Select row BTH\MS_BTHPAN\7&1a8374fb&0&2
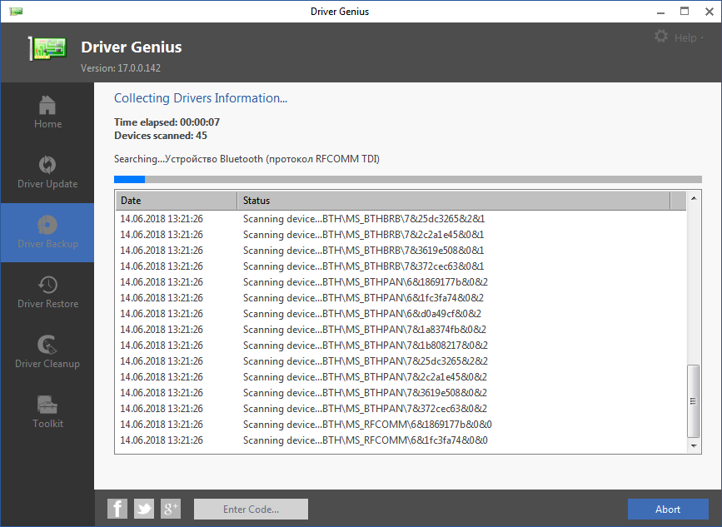Screen dimensions: 722x527 [401, 329]
